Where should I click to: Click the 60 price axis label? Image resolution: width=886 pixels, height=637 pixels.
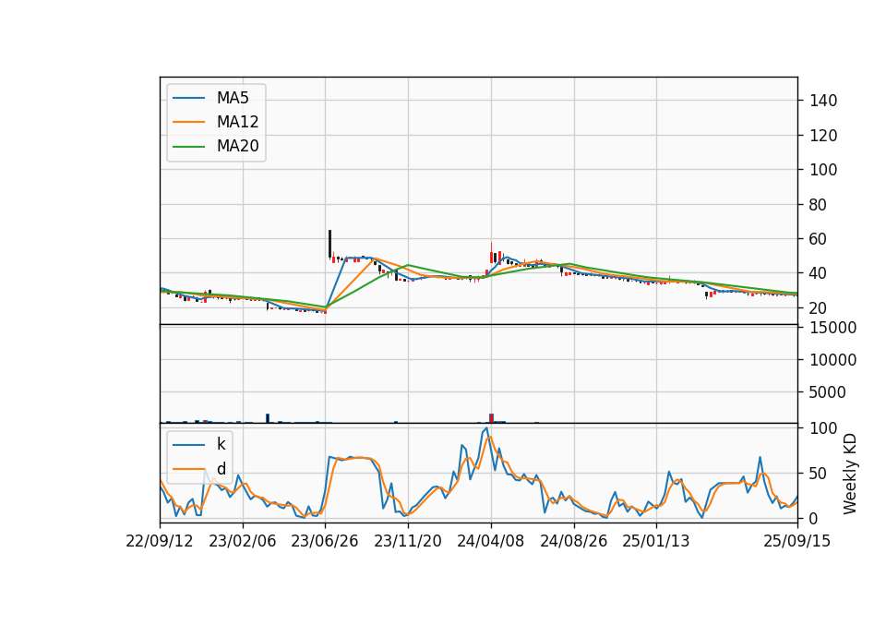(819, 239)
